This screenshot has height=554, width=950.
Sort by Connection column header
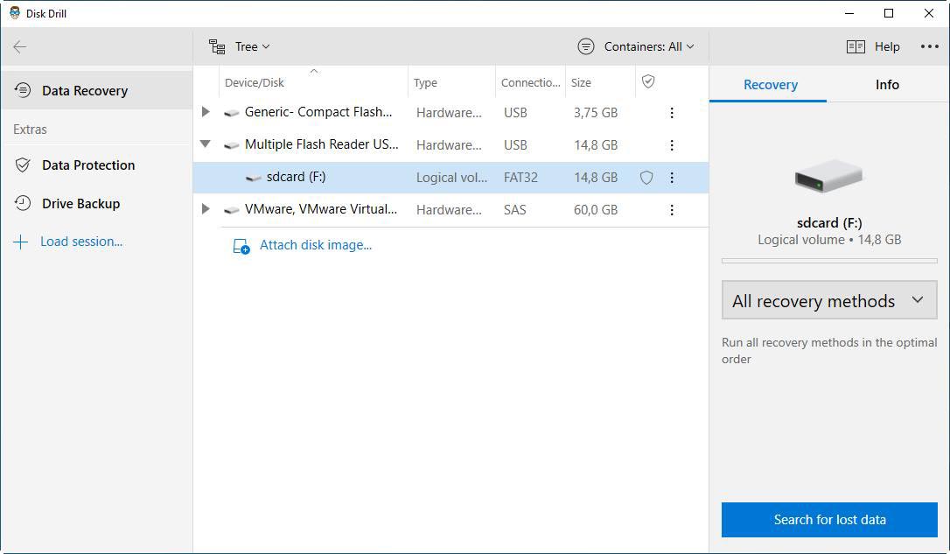(531, 82)
